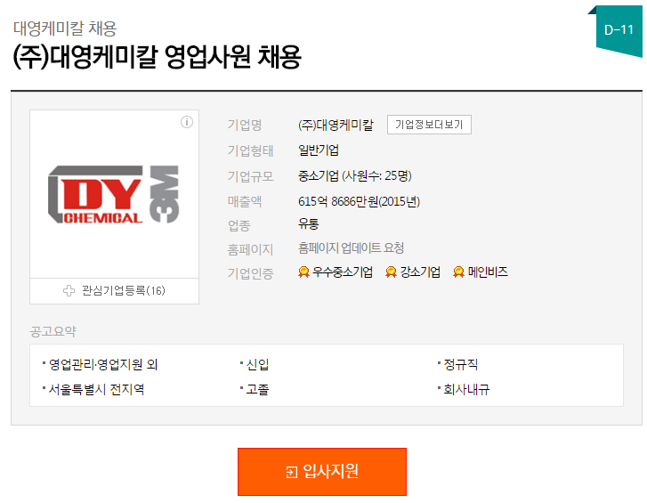
Task: Open 기업정보더보기 for company details
Action: (x=429, y=125)
